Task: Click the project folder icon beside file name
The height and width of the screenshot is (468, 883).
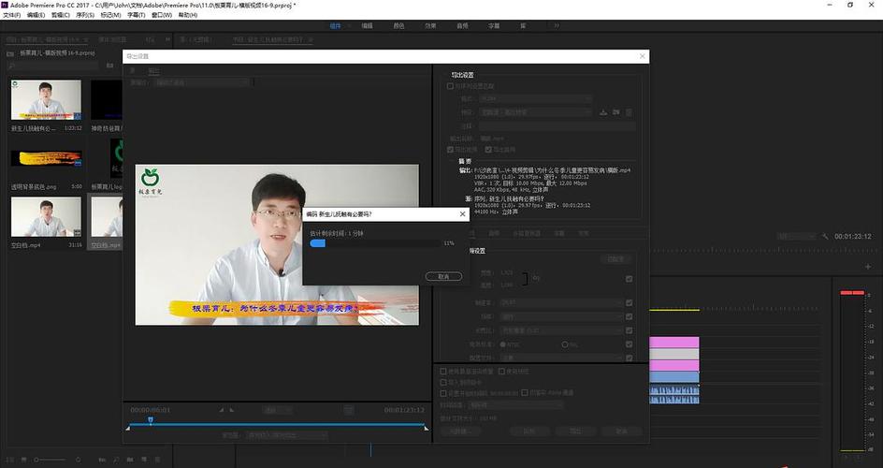Action: point(9,53)
